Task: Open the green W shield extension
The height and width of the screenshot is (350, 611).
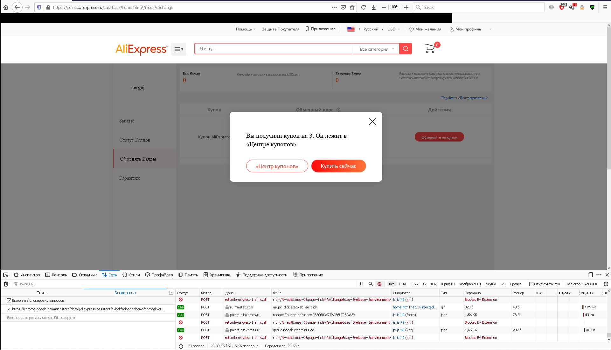Action: pos(592,7)
